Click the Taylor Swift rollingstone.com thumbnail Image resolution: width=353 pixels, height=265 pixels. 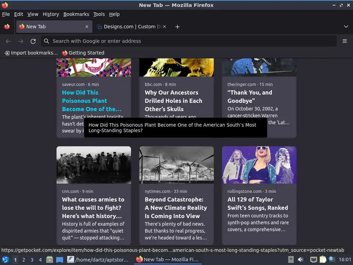[259, 165]
